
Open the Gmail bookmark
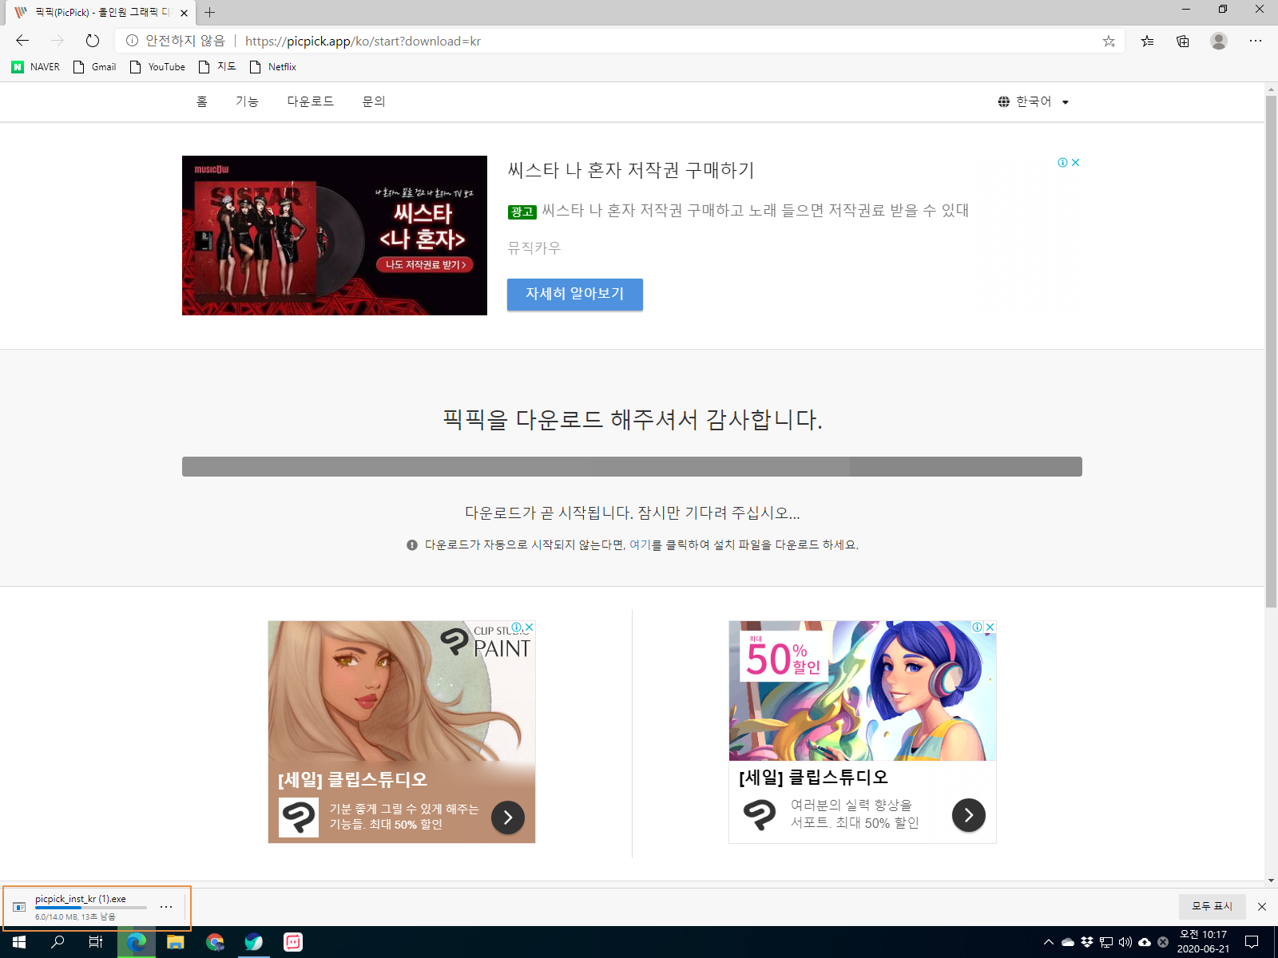tap(95, 67)
